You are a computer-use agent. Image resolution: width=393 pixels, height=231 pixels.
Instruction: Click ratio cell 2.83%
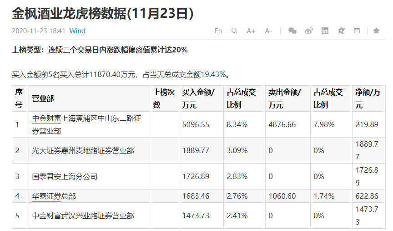[x=237, y=176]
